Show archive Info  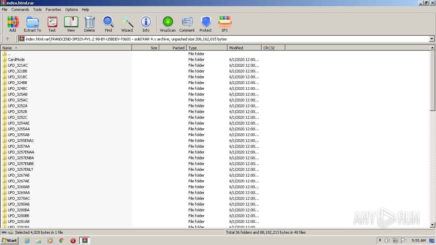point(146,24)
